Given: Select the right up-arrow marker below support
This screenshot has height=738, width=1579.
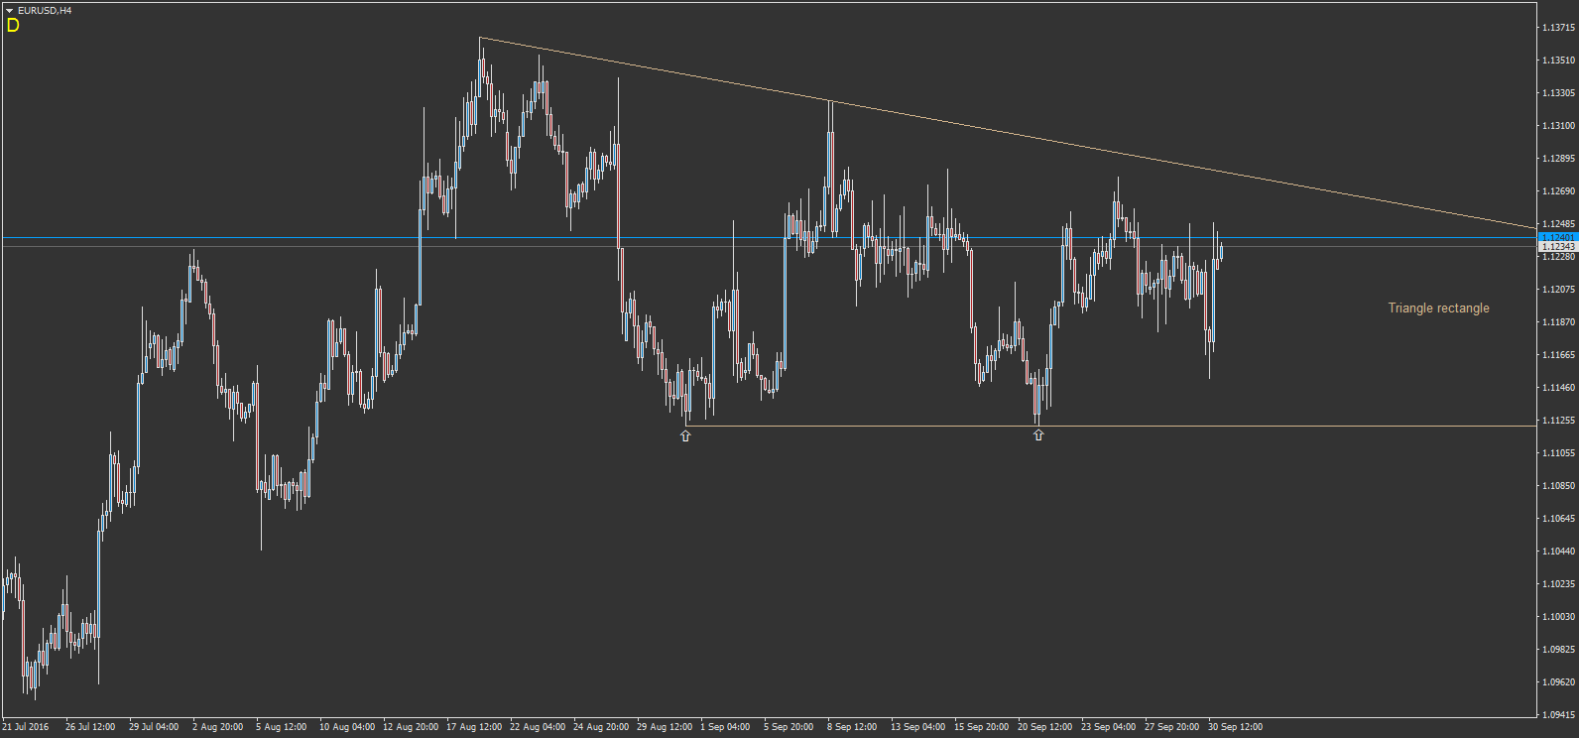Looking at the screenshot, I should click(1038, 434).
